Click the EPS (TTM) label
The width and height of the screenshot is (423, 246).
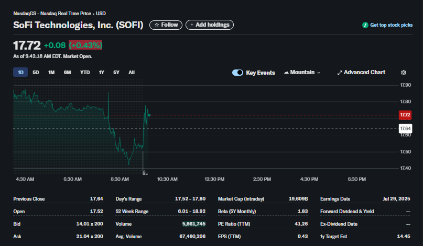229,236
